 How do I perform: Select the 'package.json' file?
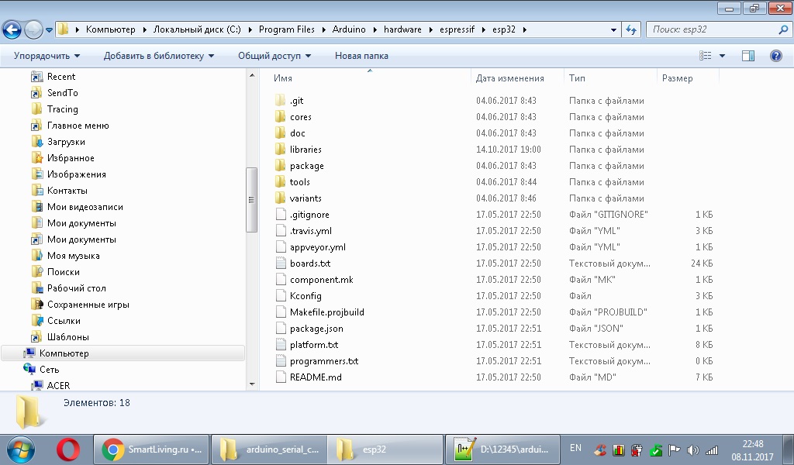(x=316, y=329)
